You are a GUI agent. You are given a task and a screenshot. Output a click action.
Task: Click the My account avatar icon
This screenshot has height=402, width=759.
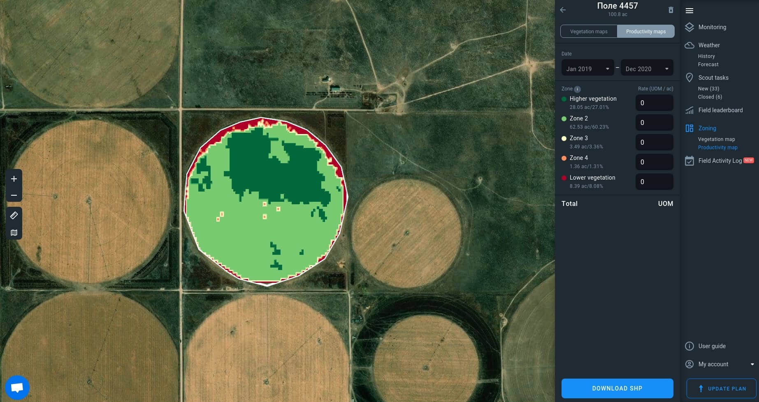pyautogui.click(x=689, y=364)
